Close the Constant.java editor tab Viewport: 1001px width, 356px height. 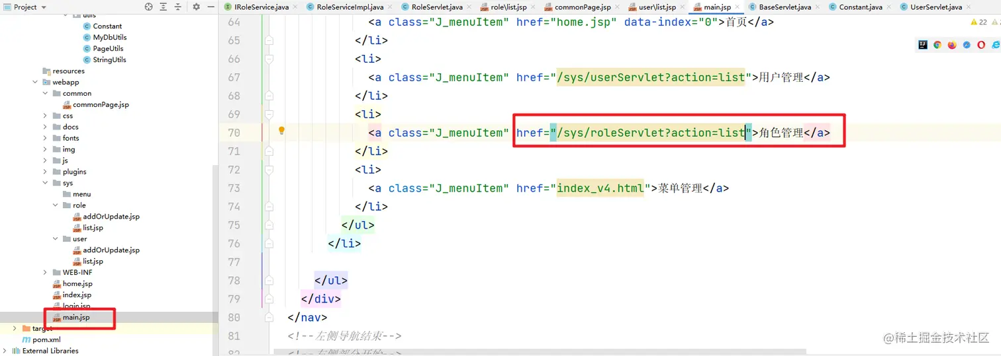(888, 7)
